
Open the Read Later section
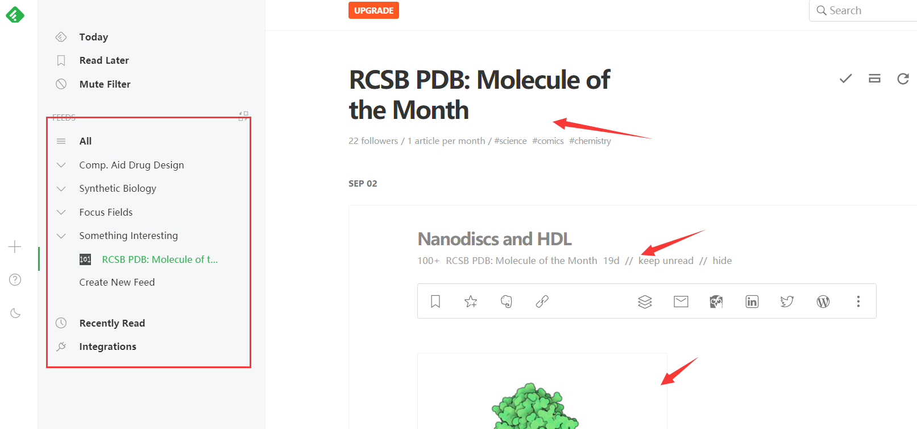tap(104, 60)
